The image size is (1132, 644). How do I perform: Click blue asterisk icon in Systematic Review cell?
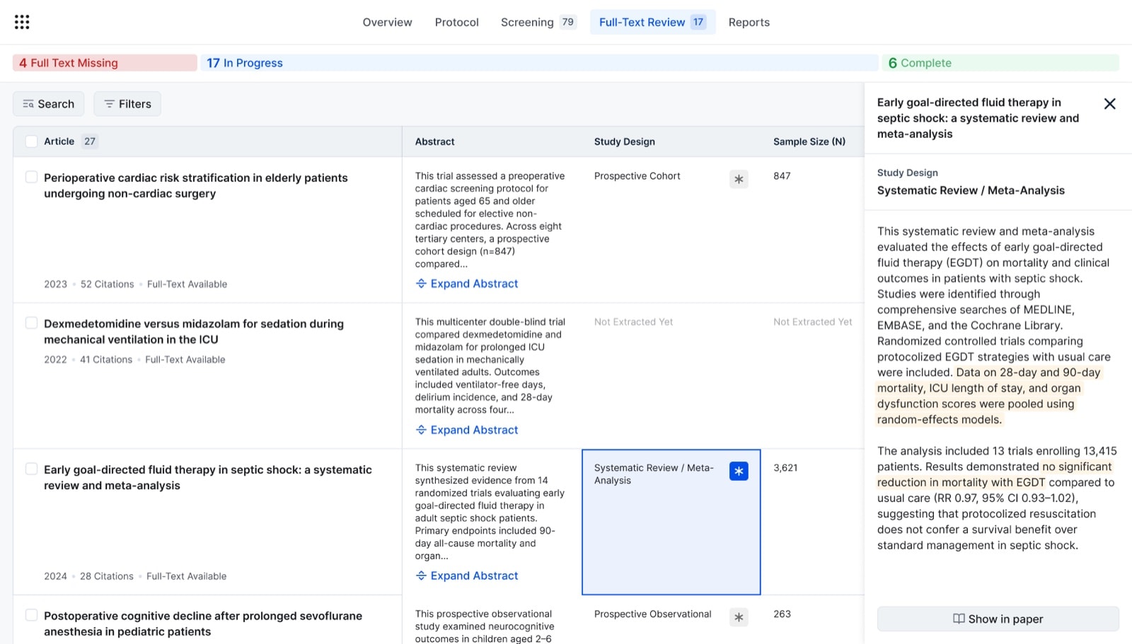click(x=739, y=471)
